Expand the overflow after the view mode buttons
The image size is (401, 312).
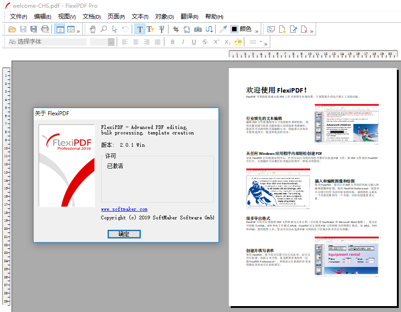78,31
